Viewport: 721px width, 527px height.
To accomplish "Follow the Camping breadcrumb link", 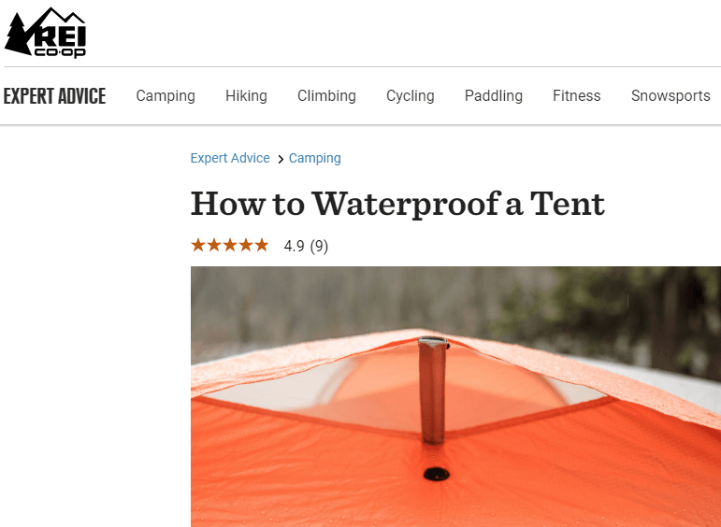I will tap(315, 159).
